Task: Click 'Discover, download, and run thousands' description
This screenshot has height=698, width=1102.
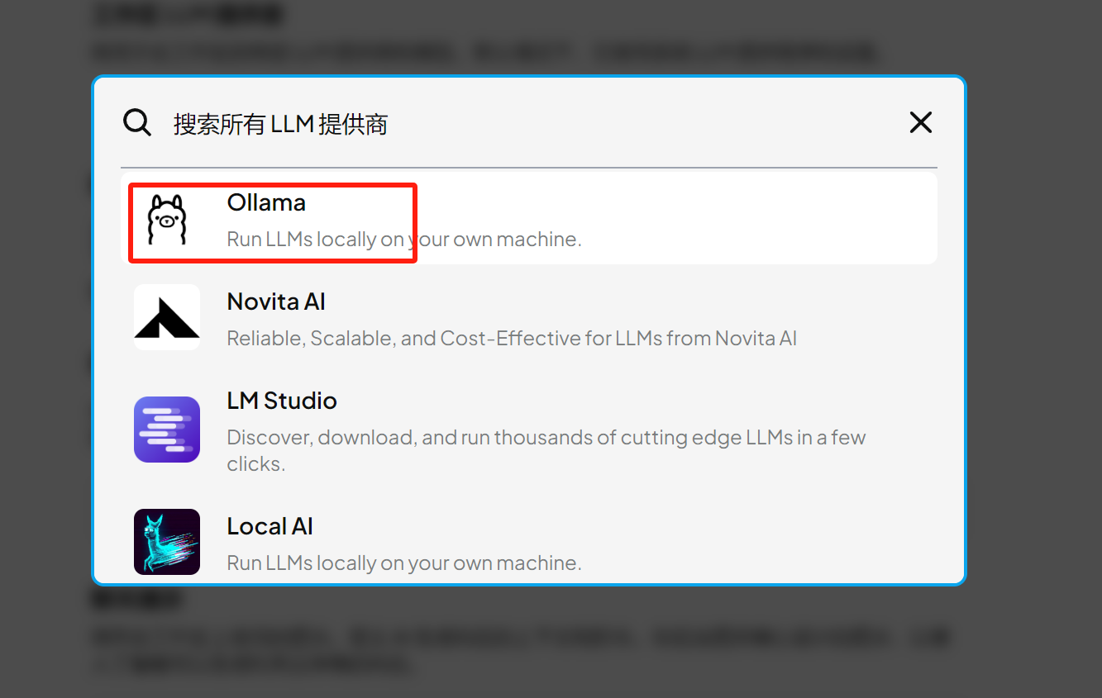Action: pyautogui.click(x=546, y=450)
